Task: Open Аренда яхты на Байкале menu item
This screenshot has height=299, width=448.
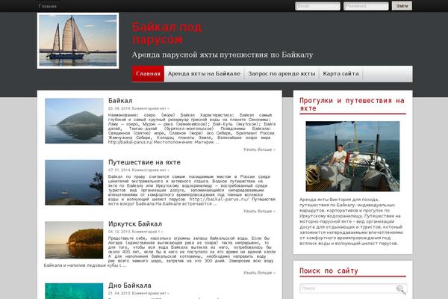Action: 204,74
